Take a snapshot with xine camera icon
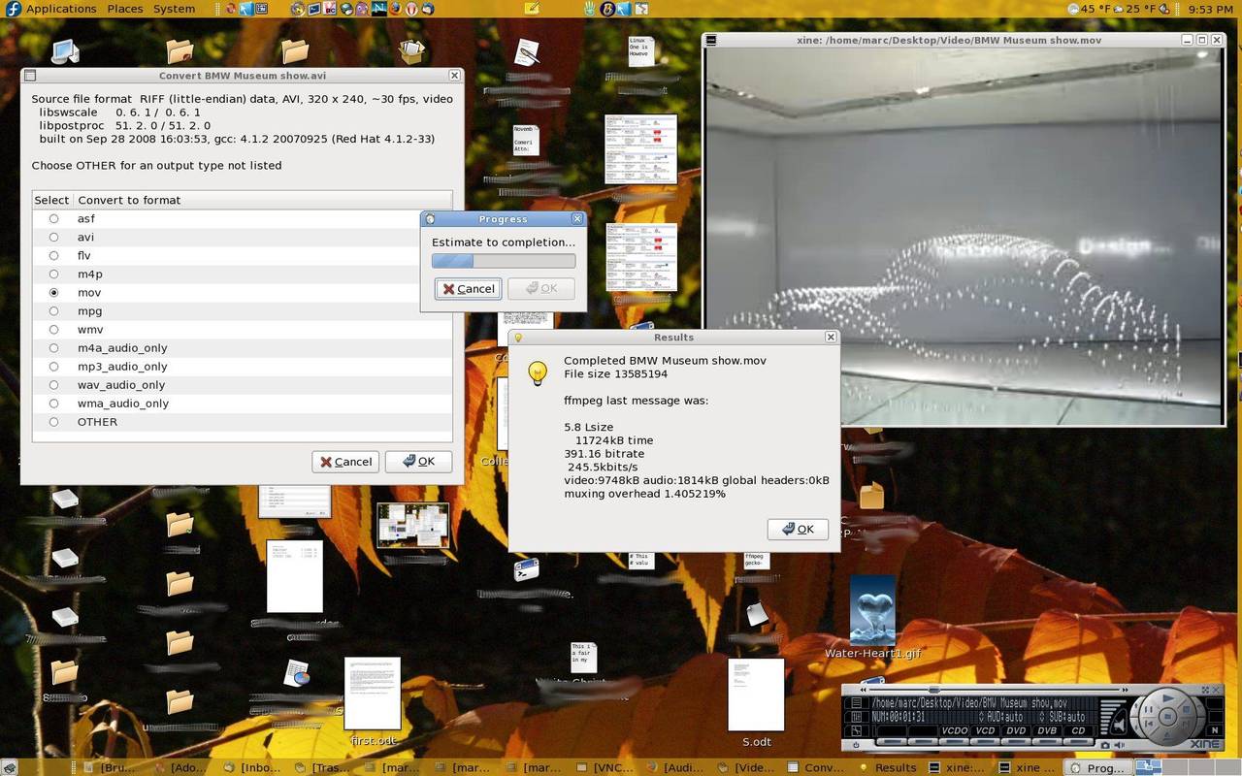Viewport: 1242px width, 776px height. tap(1105, 745)
